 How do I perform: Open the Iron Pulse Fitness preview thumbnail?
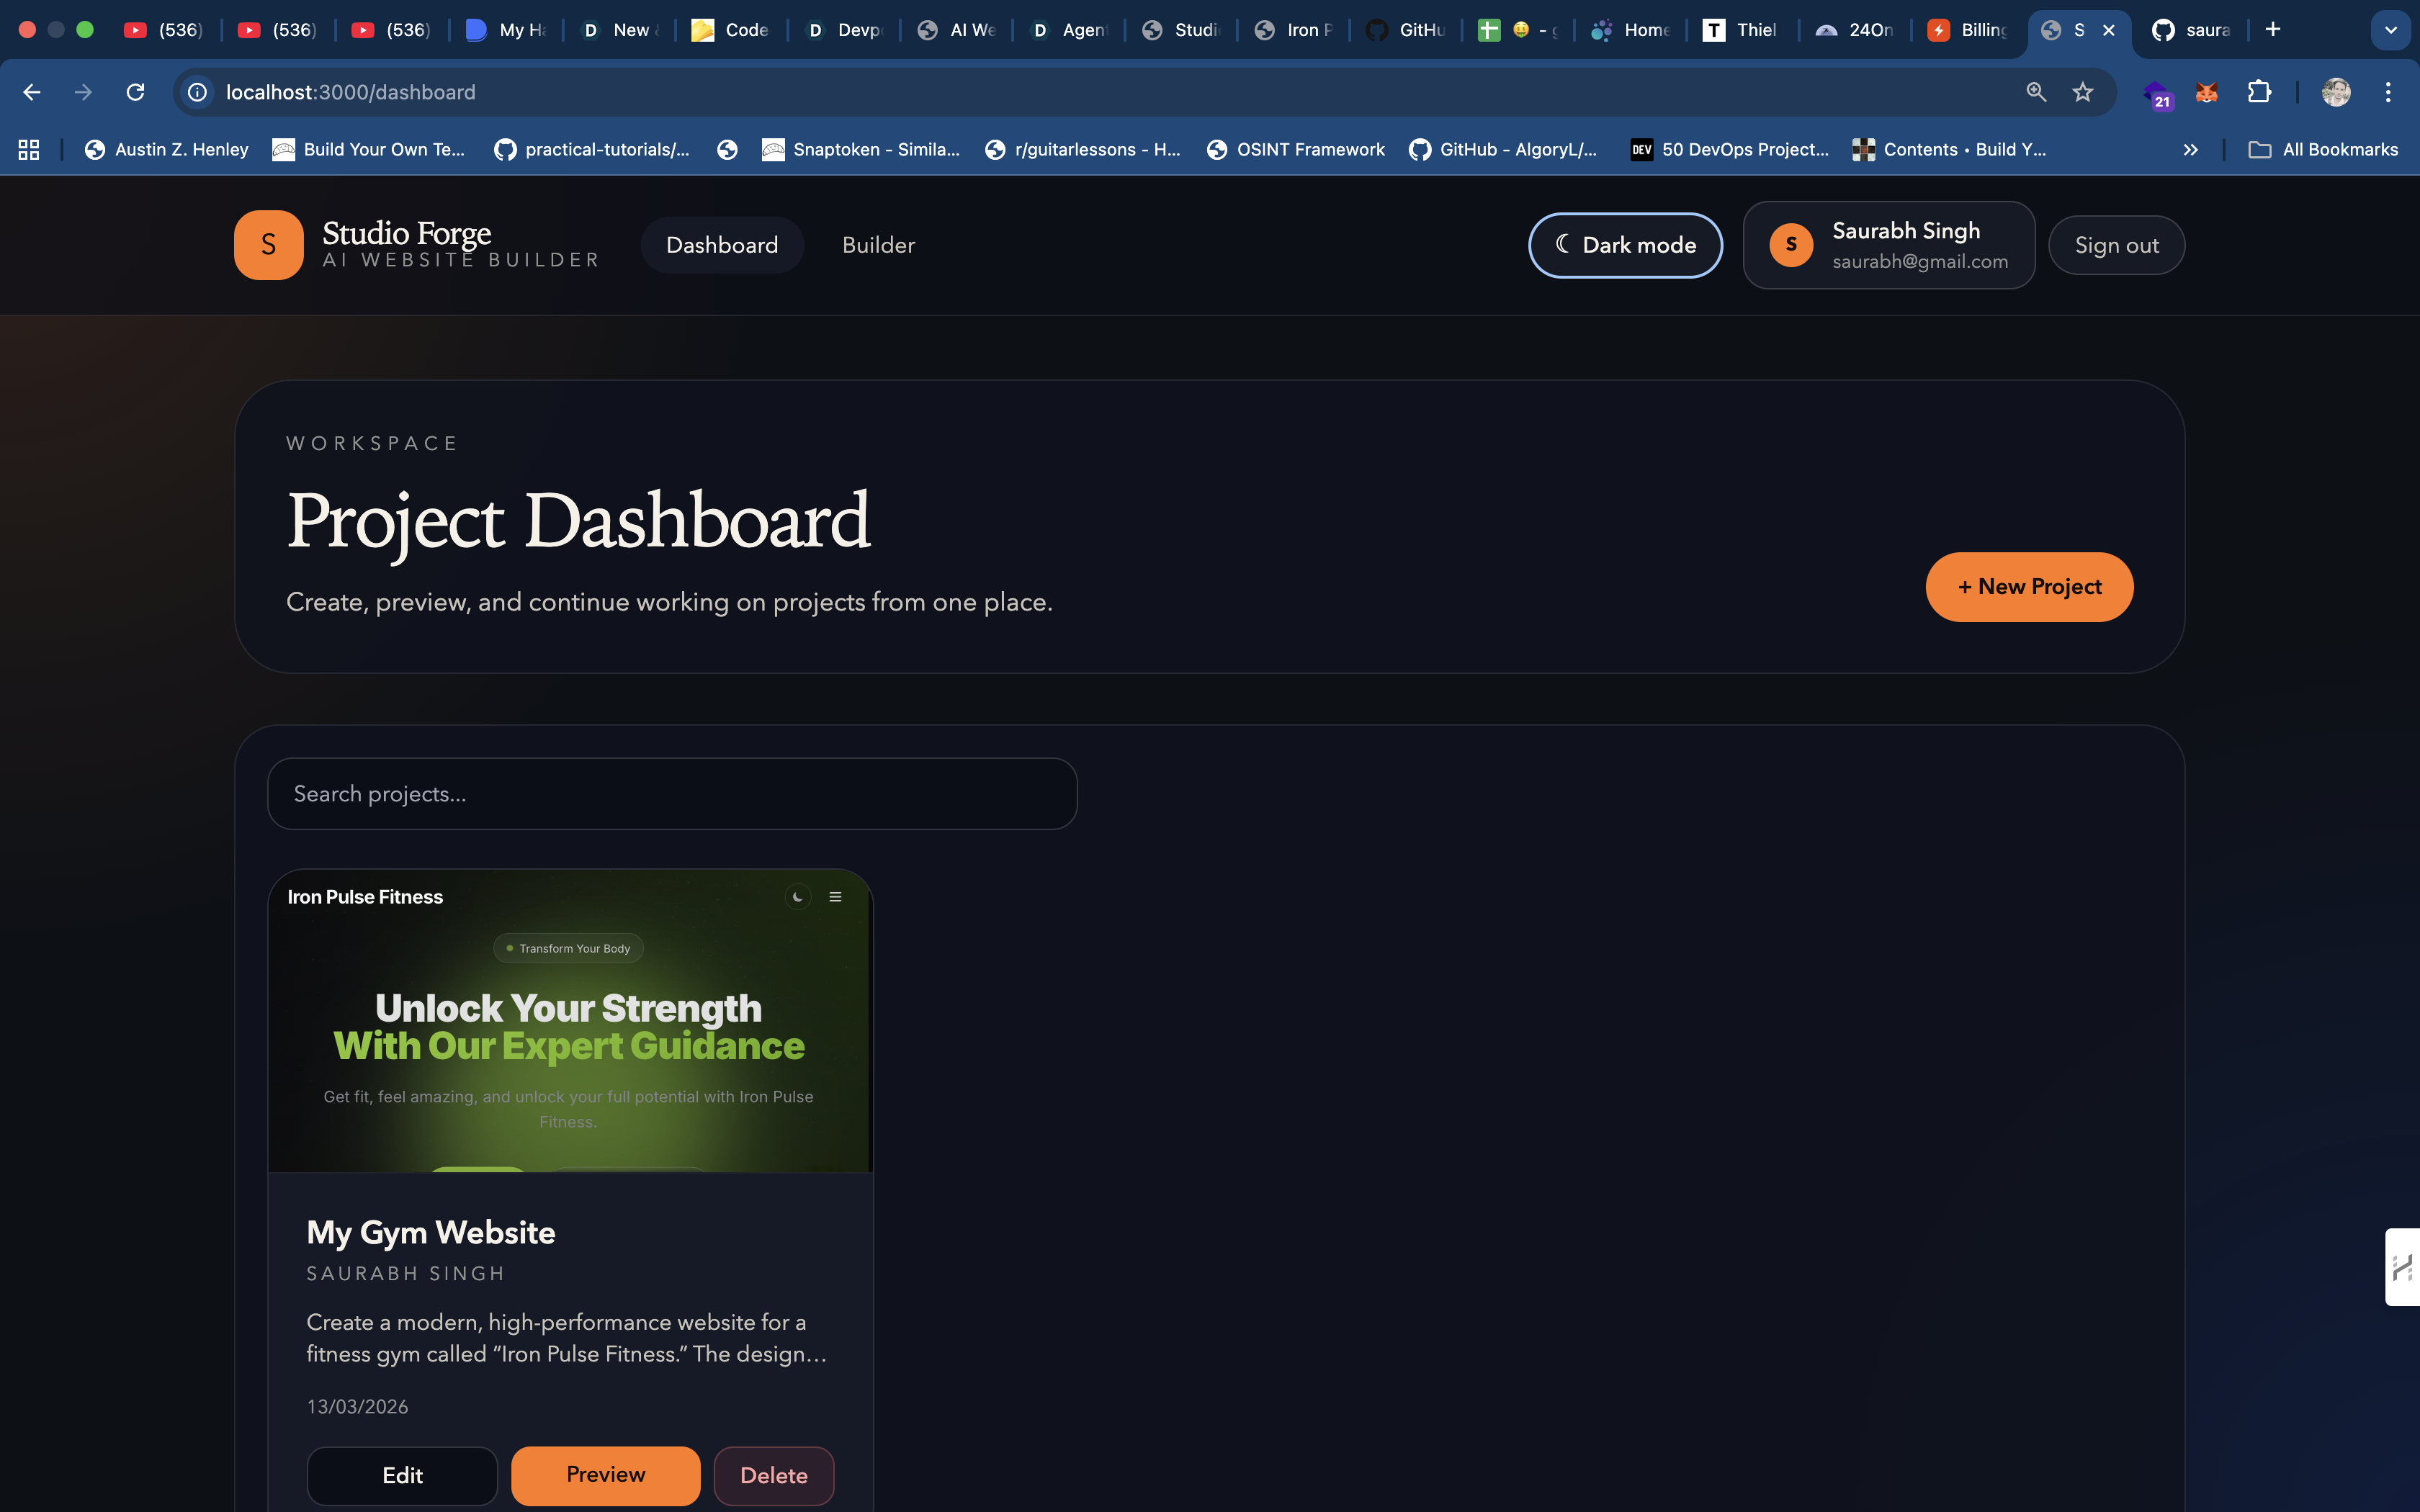point(570,1030)
